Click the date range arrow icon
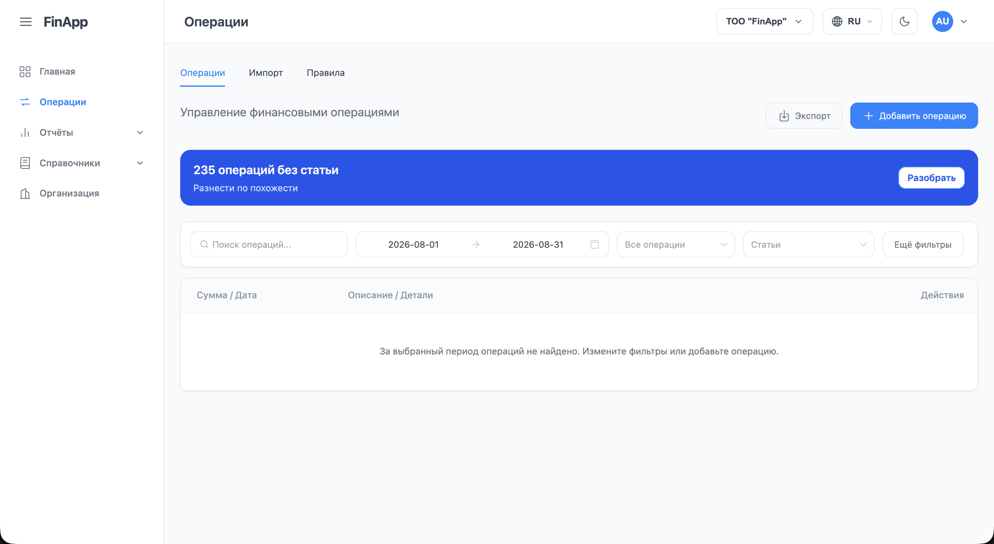Screen dimensions: 994x544 [x=476, y=244]
